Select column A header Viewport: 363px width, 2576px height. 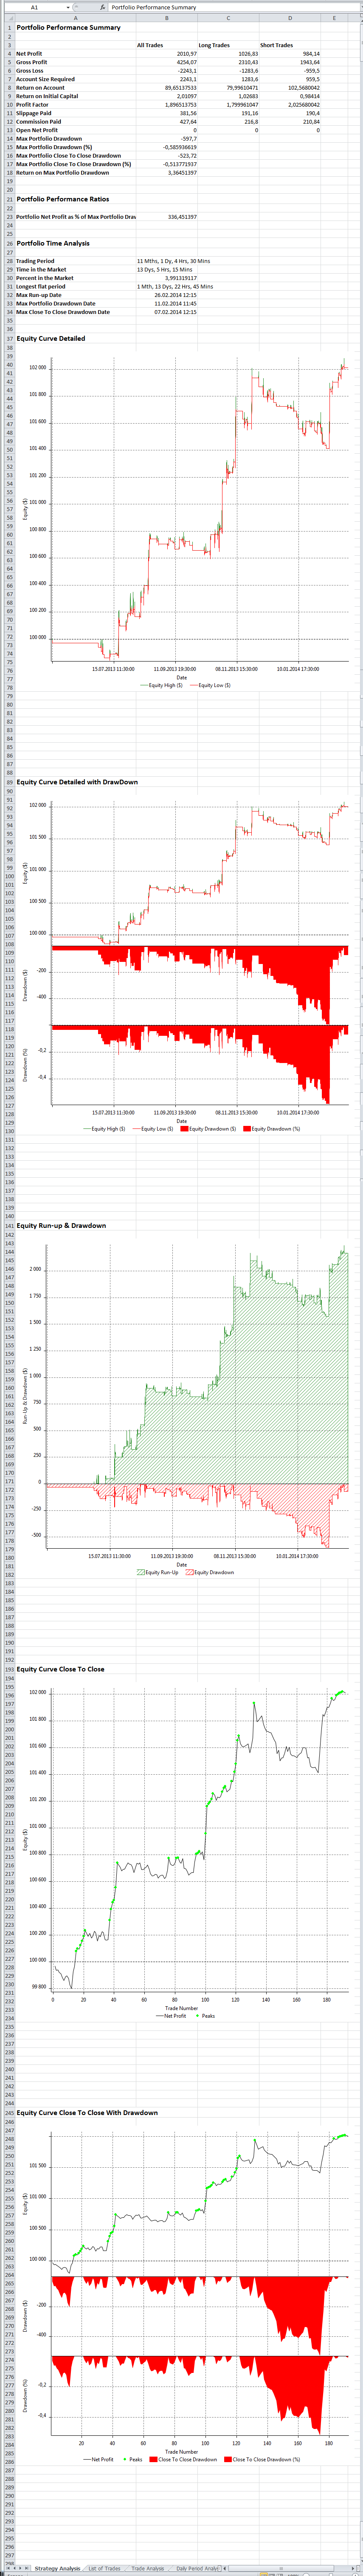pos(75,18)
